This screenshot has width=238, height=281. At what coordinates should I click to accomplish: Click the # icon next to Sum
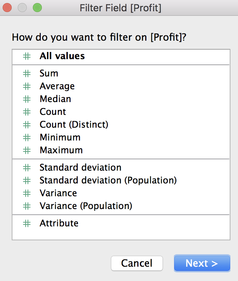click(27, 73)
